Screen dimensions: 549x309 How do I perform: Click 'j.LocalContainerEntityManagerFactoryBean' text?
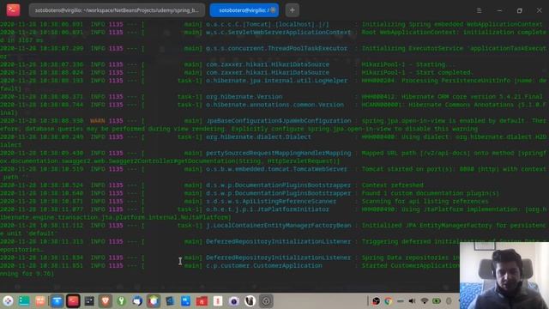(x=278, y=226)
